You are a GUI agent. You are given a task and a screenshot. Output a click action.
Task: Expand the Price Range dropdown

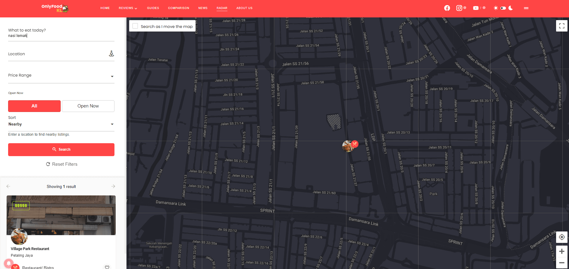pos(61,76)
